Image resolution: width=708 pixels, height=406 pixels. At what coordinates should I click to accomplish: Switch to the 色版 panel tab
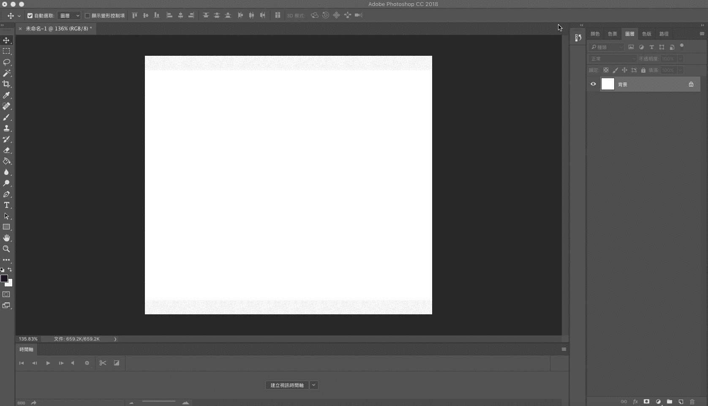646,34
